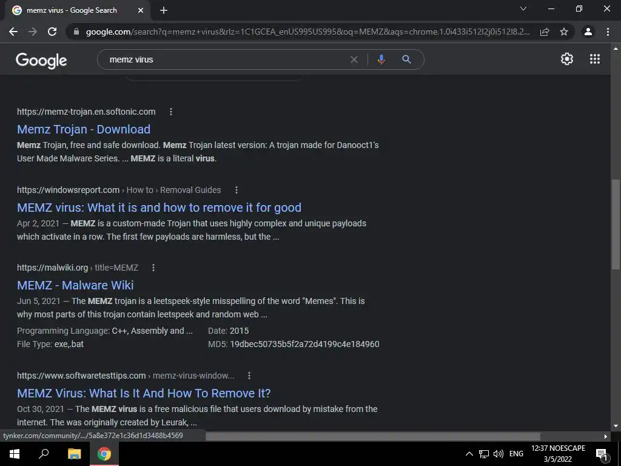The image size is (621, 466).
Task: Go to Google home via logo
Action: [41, 60]
